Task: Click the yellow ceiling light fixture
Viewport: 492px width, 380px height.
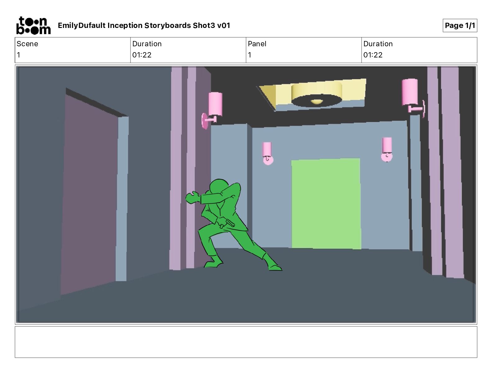Action: [317, 94]
